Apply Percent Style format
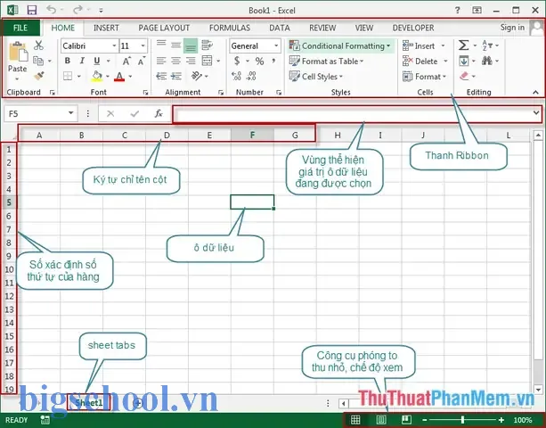This screenshot has width=546, height=428. coord(259,61)
